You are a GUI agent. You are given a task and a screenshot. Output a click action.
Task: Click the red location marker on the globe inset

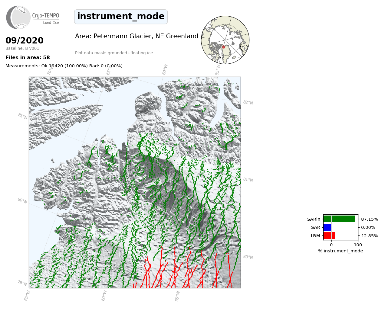click(223, 47)
